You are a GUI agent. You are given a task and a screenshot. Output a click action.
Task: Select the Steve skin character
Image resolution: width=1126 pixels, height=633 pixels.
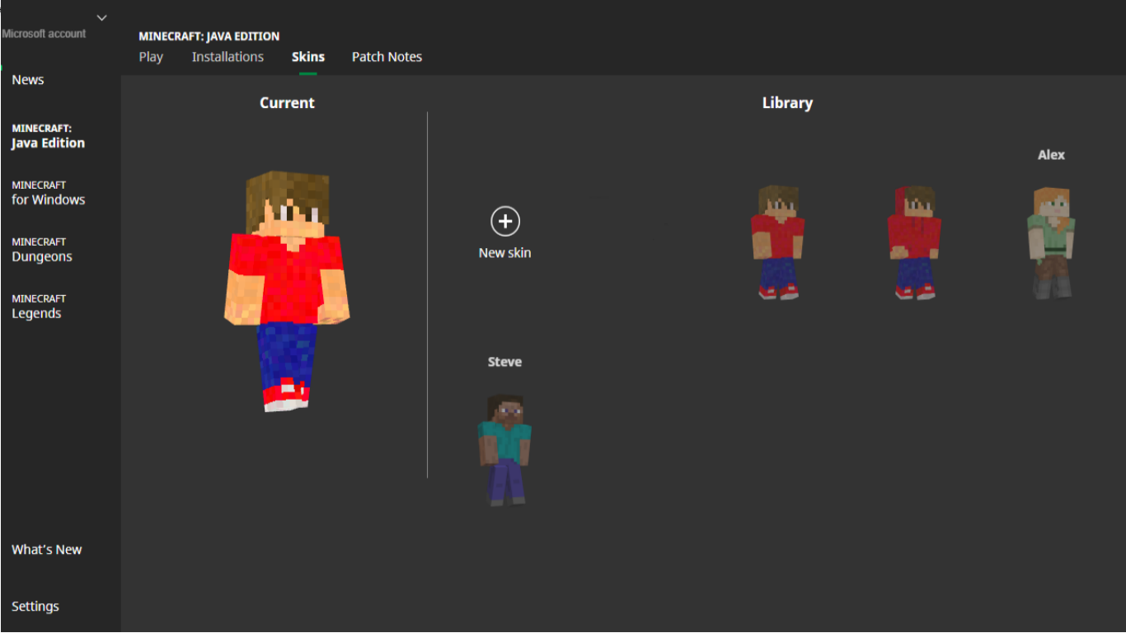[504, 449]
